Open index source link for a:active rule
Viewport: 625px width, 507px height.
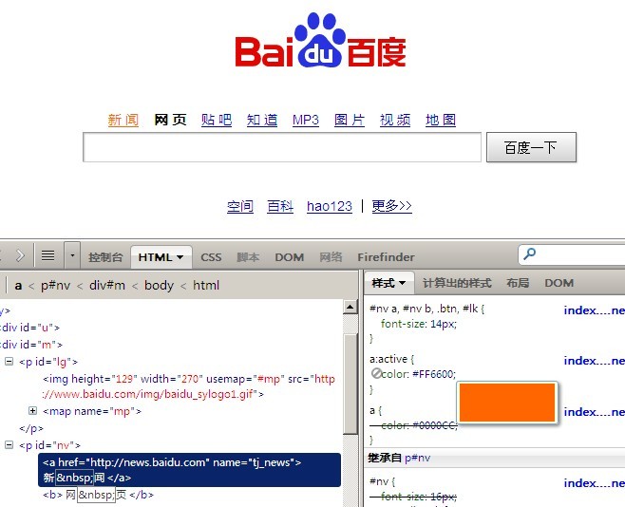pyautogui.click(x=594, y=361)
